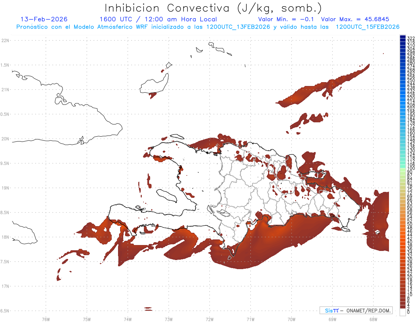Click latitude label '21N'

(5, 90)
